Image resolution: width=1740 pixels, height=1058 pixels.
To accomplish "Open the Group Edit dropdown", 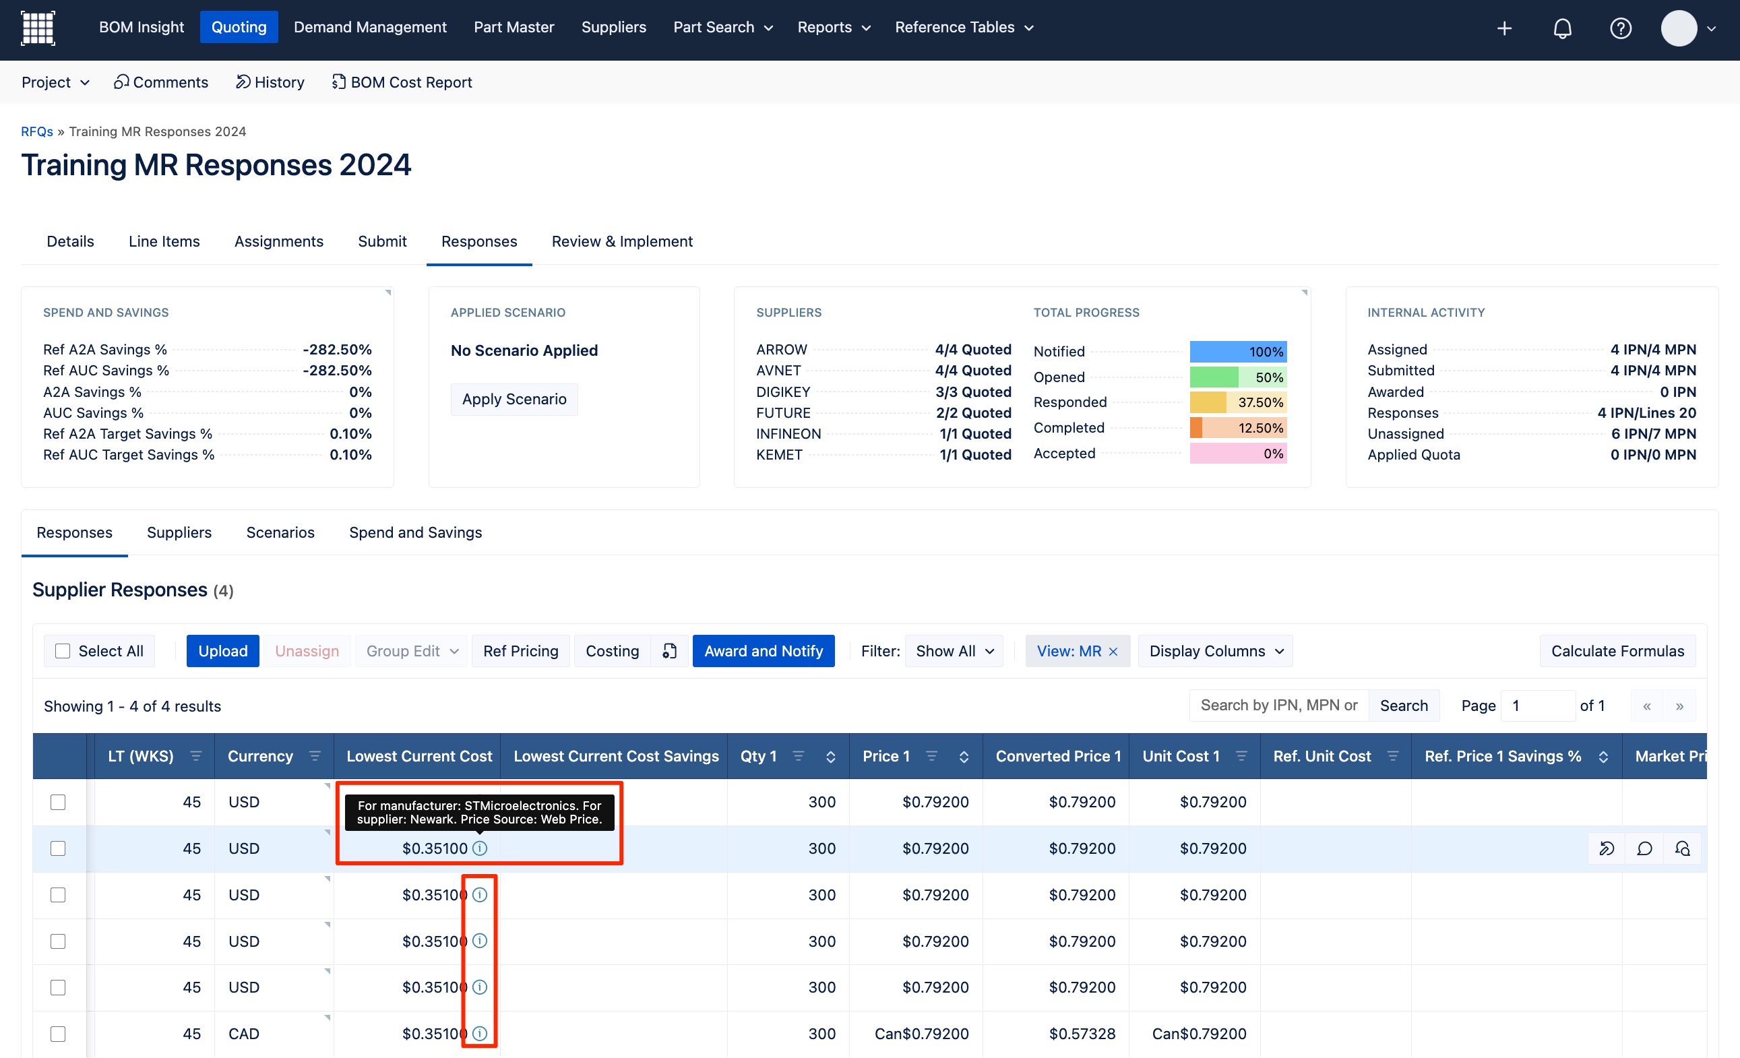I will click(412, 651).
